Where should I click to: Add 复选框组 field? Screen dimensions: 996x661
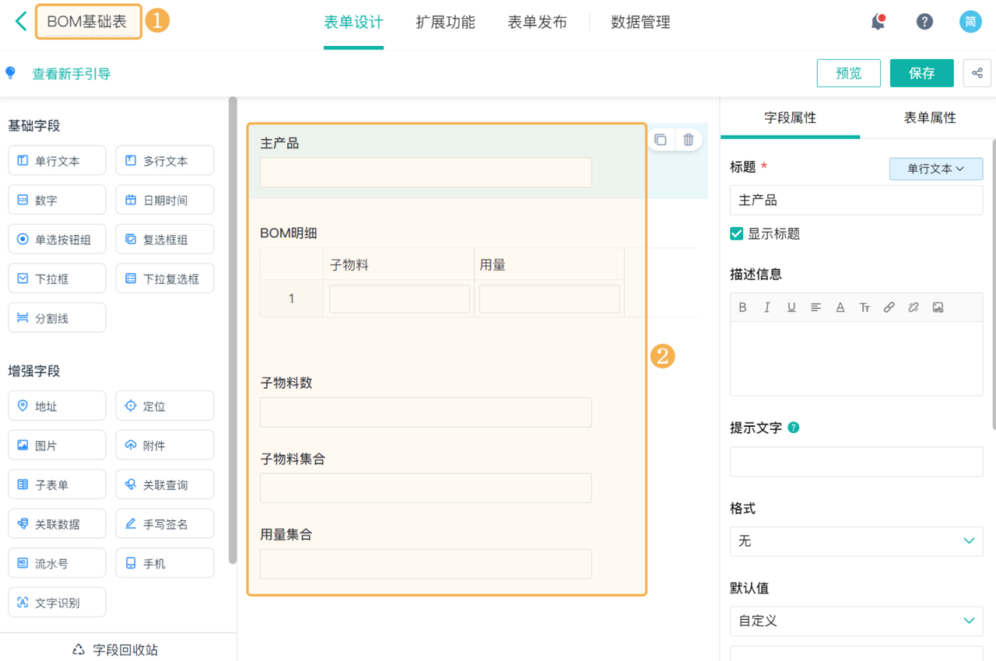pos(165,240)
